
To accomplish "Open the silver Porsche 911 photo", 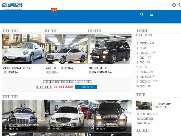I will click(x=23, y=49).
